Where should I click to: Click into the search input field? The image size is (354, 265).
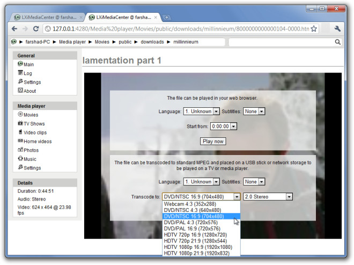coord(280,42)
